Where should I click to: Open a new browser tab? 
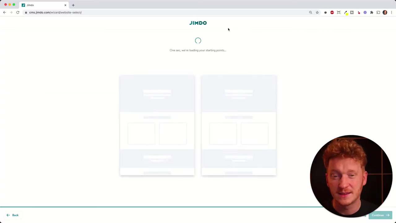73,5
